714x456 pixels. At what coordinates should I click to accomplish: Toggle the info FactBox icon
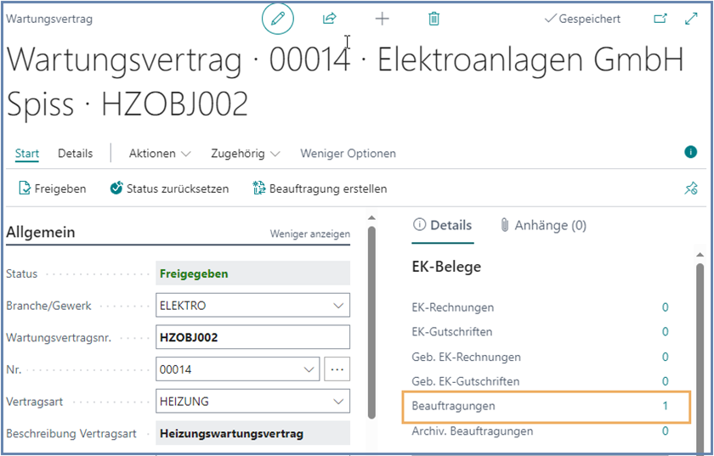[691, 152]
